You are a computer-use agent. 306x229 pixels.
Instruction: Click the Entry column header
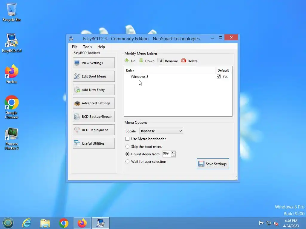pyautogui.click(x=170, y=70)
